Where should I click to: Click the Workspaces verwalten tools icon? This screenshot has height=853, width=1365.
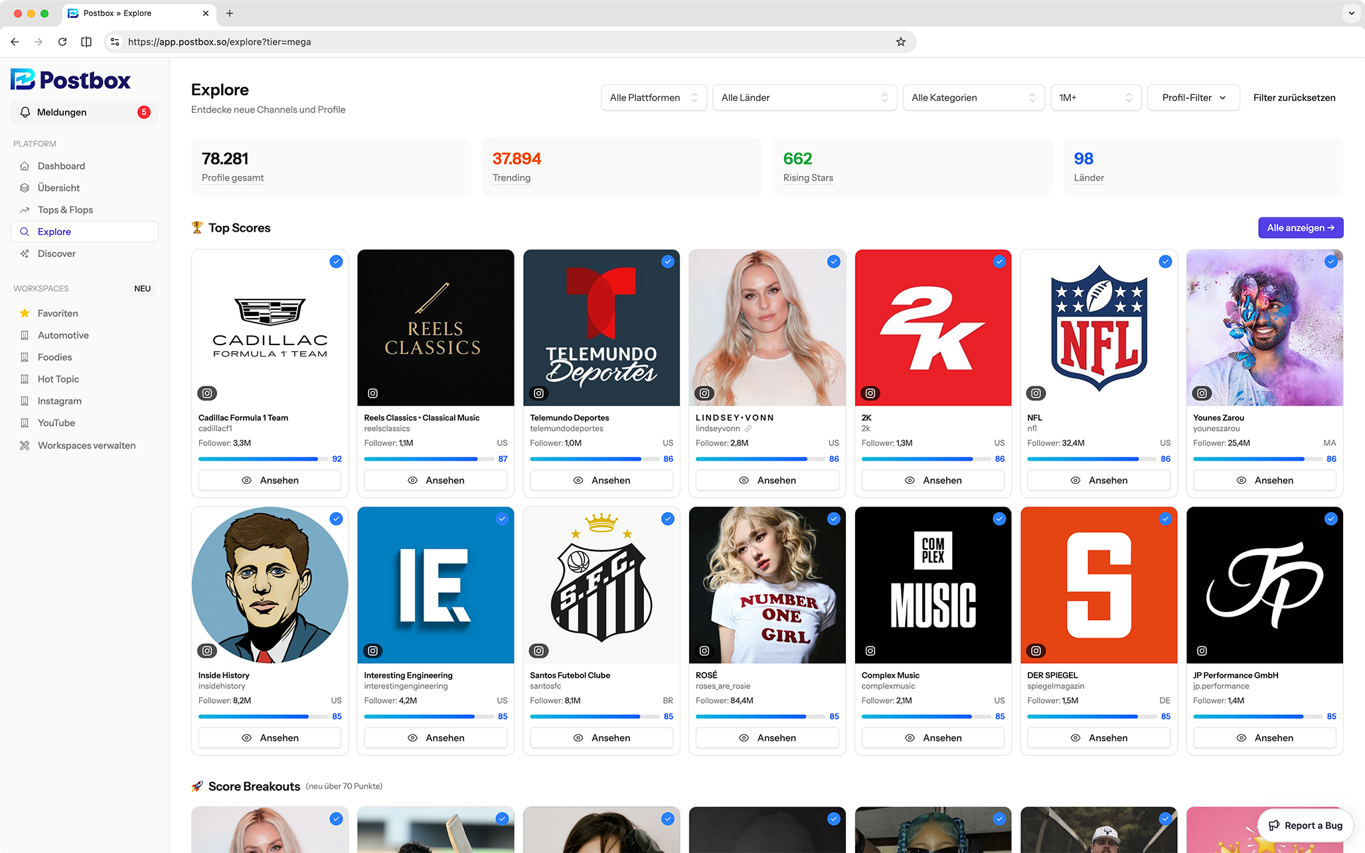pos(25,445)
